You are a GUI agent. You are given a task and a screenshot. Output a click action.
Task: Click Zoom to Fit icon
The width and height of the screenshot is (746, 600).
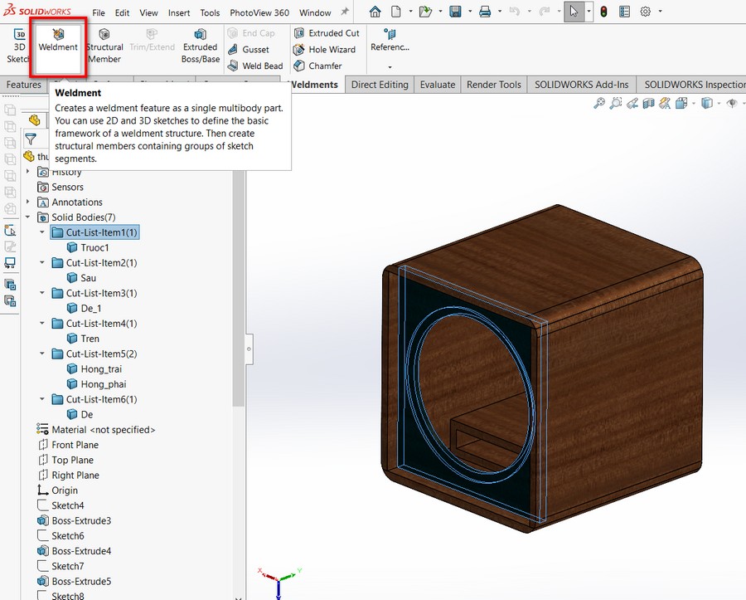click(599, 102)
